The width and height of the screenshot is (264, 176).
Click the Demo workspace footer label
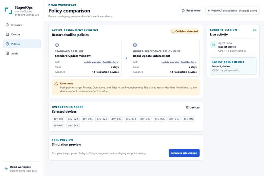(20, 167)
